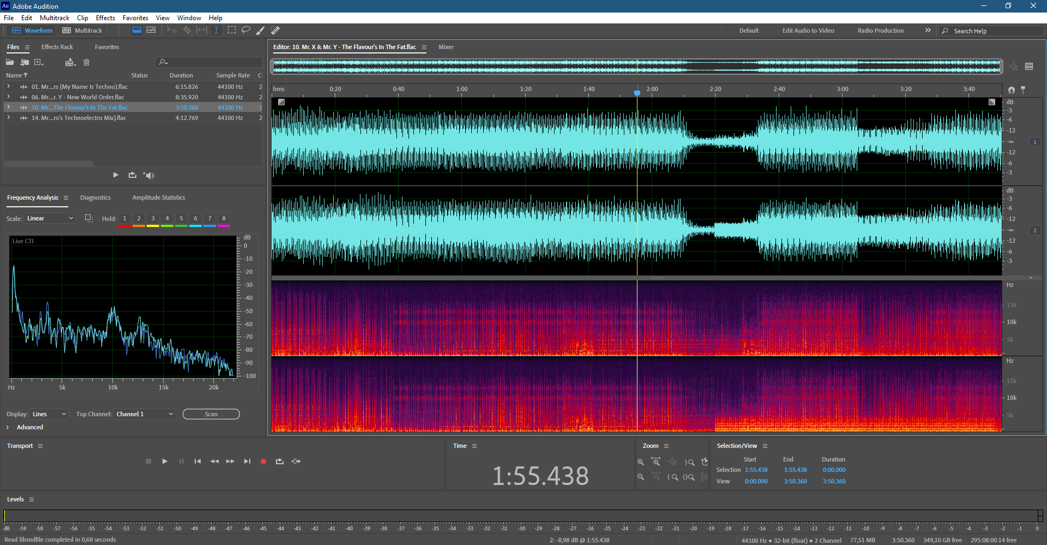
Task: Click the Insert into Multitrack icon
Action: tap(70, 62)
